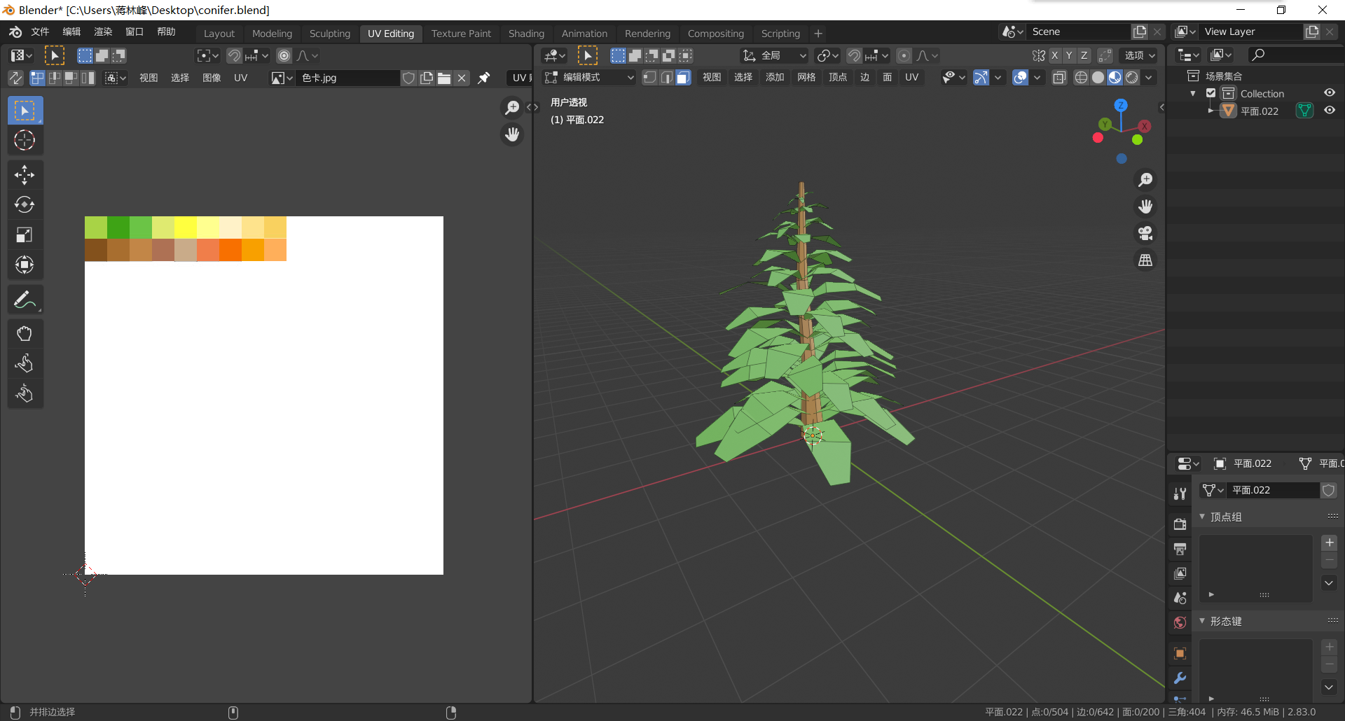Open the Tool properties tab wrench-screwdriver icon
The width and height of the screenshot is (1345, 721).
point(1180,494)
